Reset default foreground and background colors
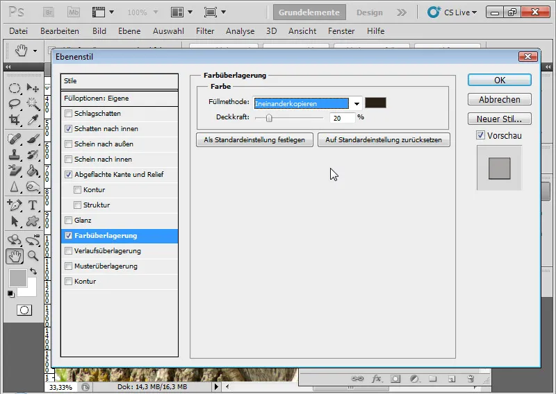Image resolution: width=556 pixels, height=394 pixels. [11, 294]
